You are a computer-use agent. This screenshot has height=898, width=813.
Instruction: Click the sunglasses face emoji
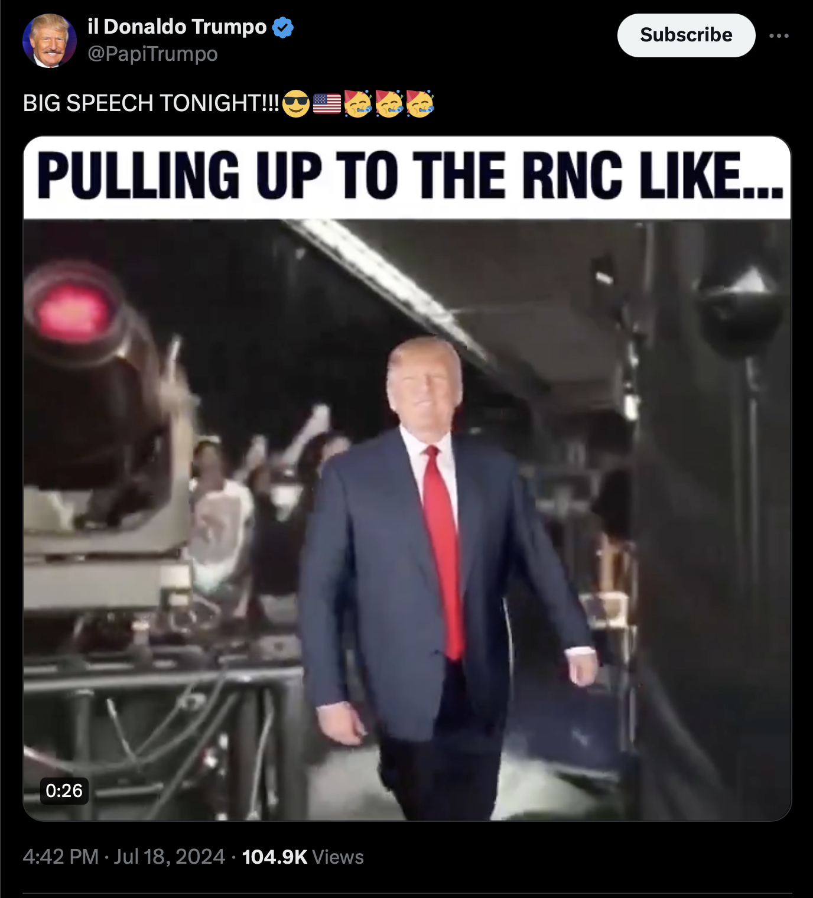click(295, 104)
